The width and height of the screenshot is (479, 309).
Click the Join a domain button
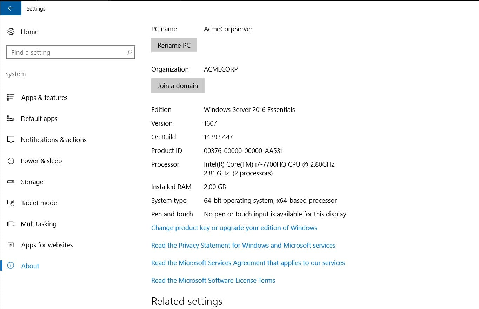(x=178, y=86)
